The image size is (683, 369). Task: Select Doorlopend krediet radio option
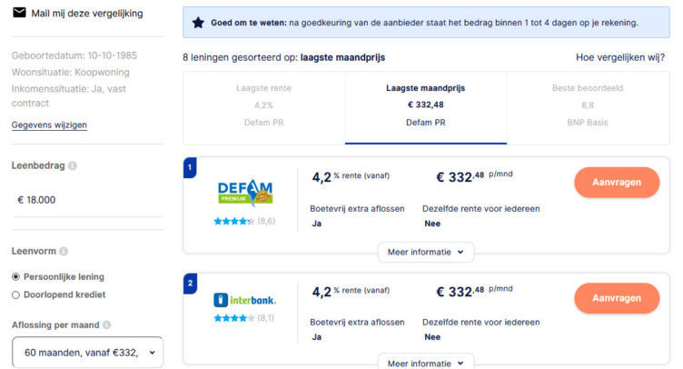pos(15,294)
